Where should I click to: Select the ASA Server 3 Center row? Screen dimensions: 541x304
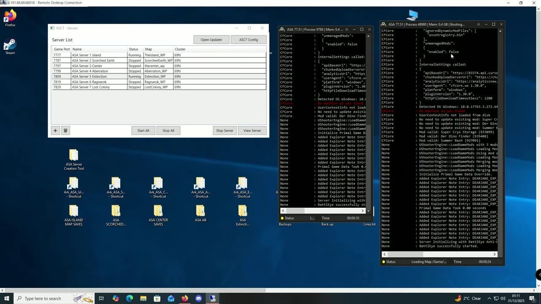point(159,66)
